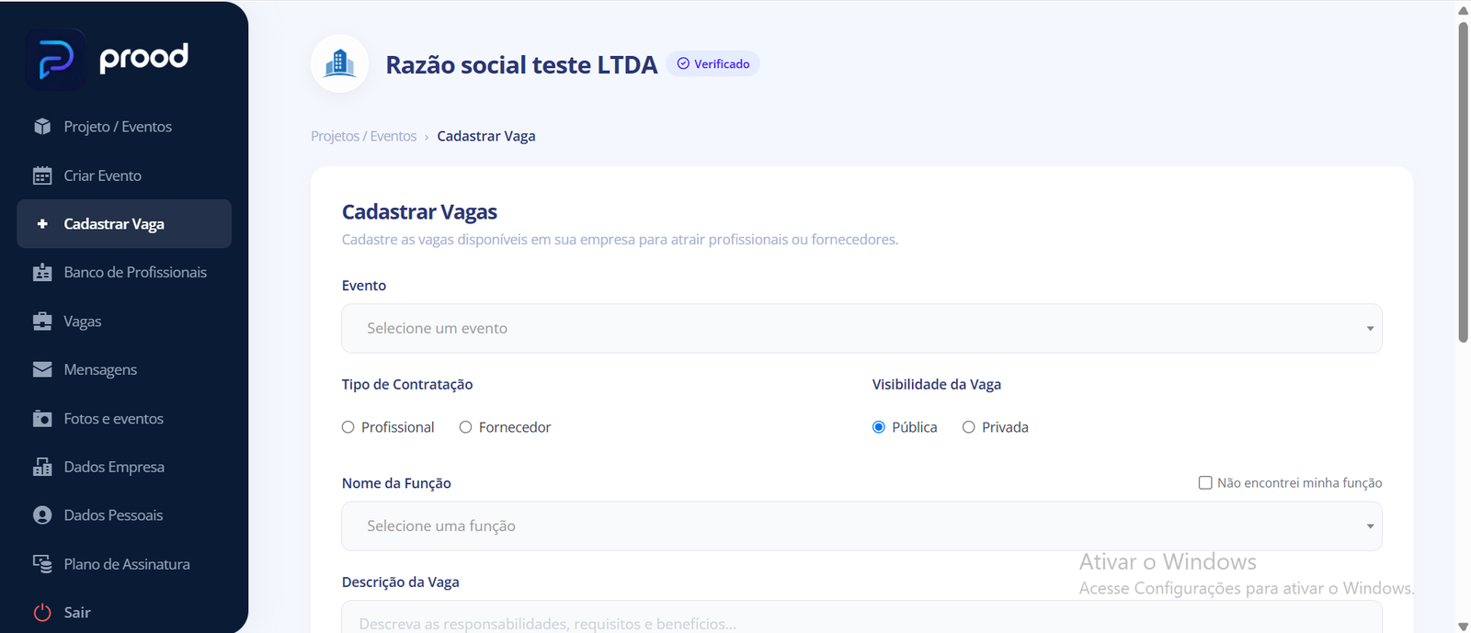Viewport: 1471px width, 633px height.
Task: Click the Verificado badge
Action: click(x=713, y=63)
